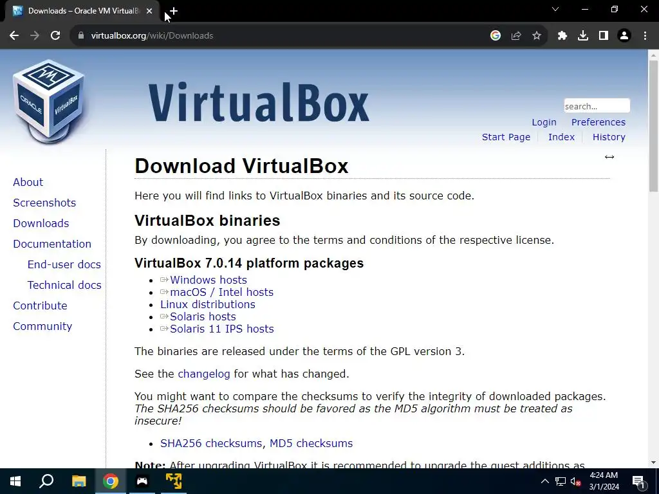Click the page vertical scrollbar thumb
The height and width of the screenshot is (494, 659).
[x=653, y=125]
